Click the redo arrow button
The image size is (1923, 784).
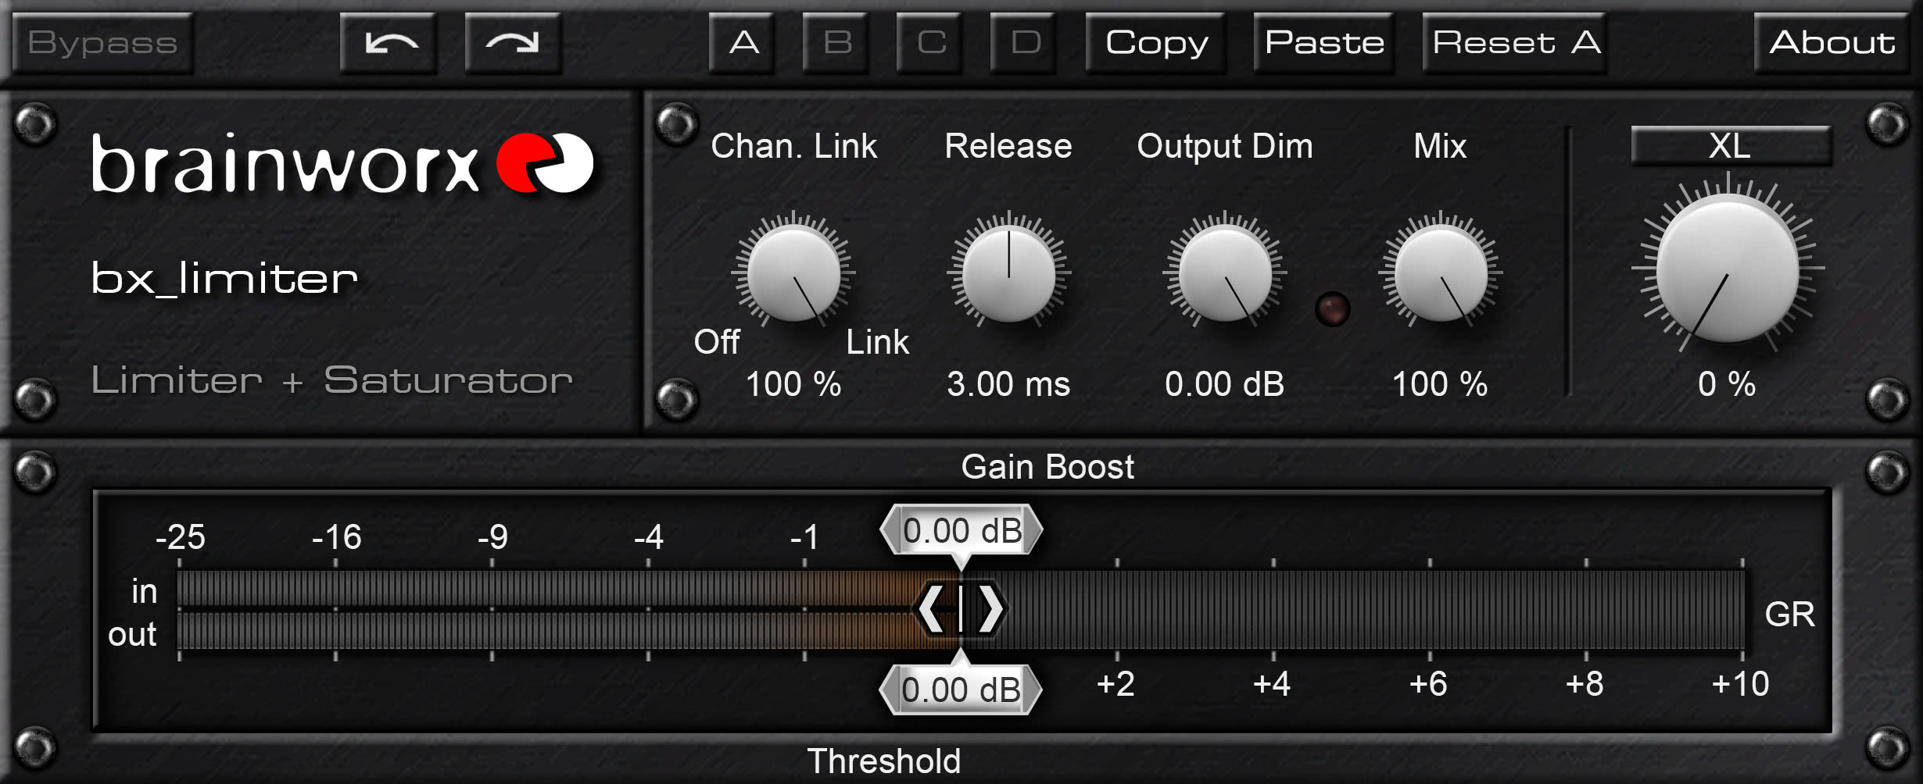point(514,43)
